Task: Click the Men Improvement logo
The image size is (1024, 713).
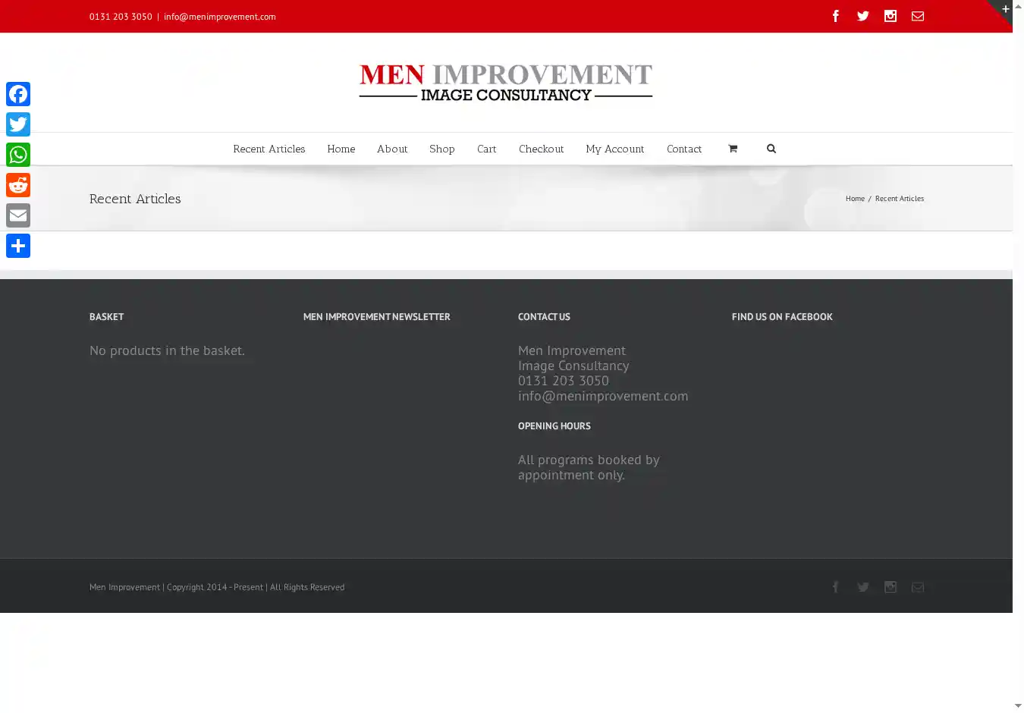Action: coord(506,83)
